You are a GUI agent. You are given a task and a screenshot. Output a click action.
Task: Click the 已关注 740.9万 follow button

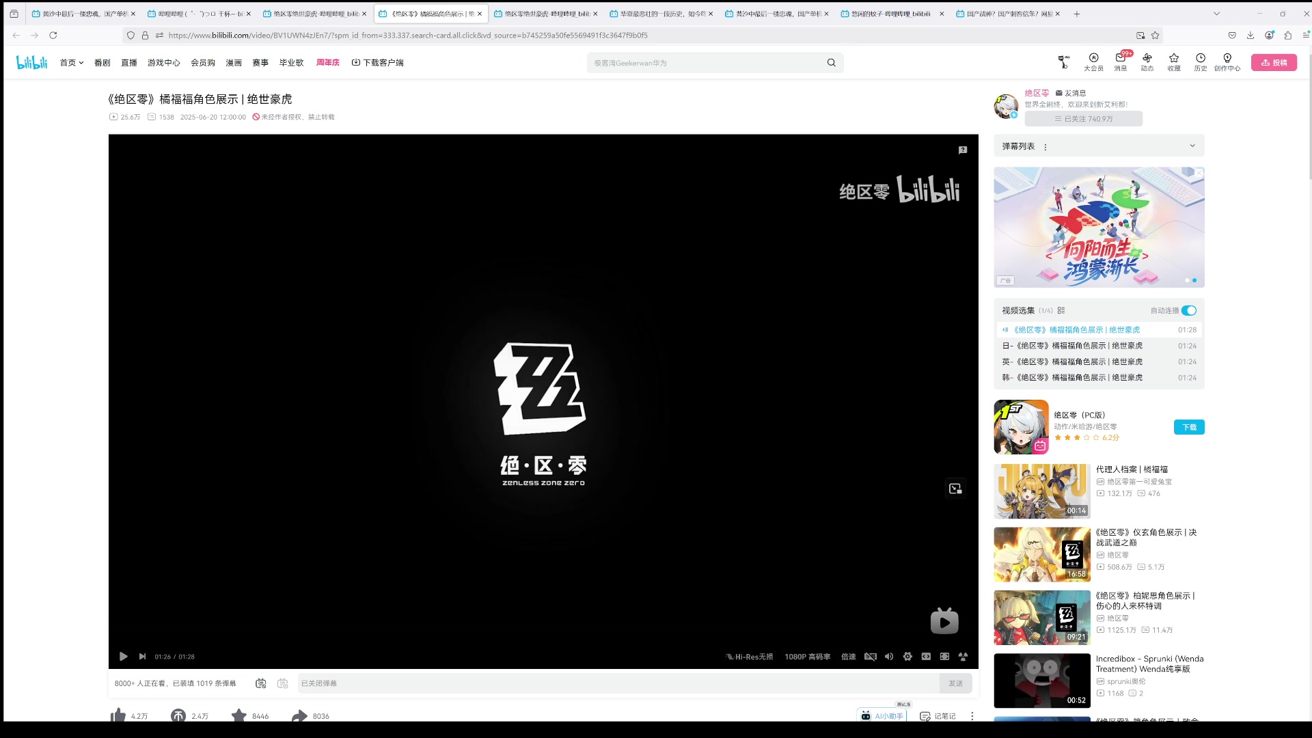[x=1083, y=119]
